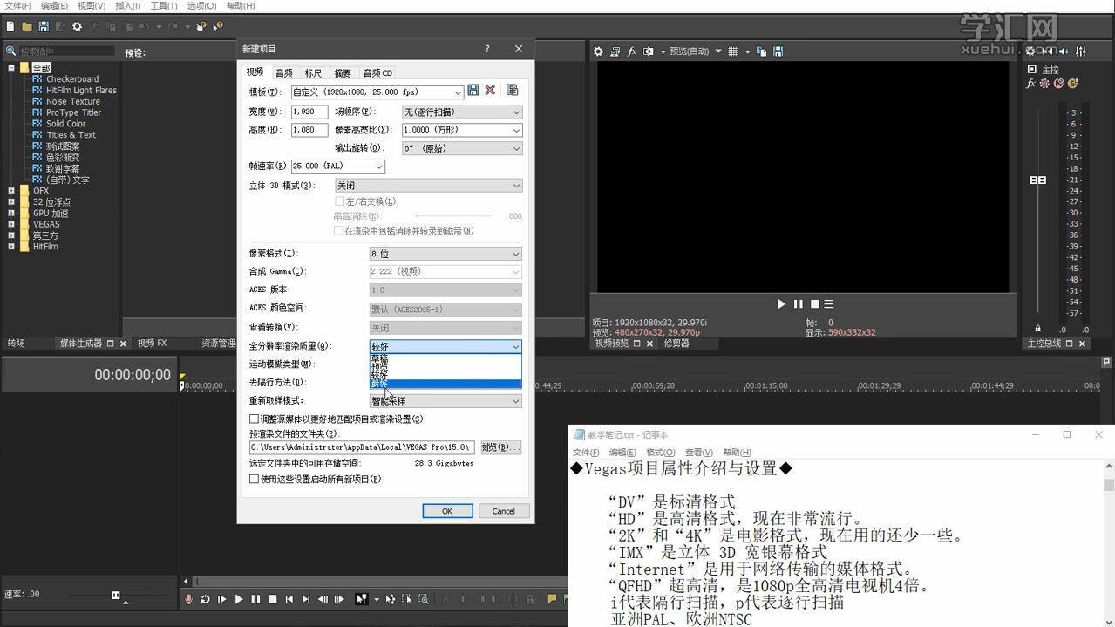The image size is (1115, 627).
Task: Switch to the 摘要 tab in the dialog
Action: coord(343,72)
